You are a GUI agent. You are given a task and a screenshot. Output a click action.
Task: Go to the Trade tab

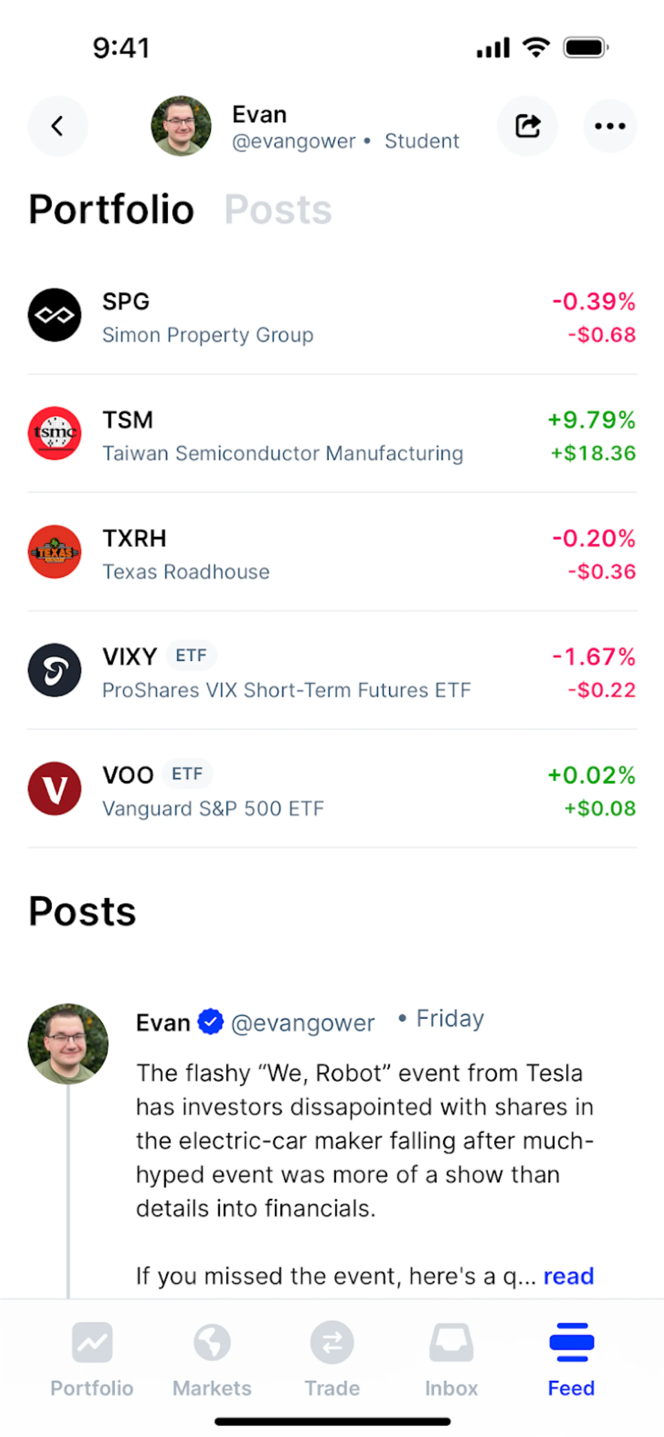pos(332,1359)
